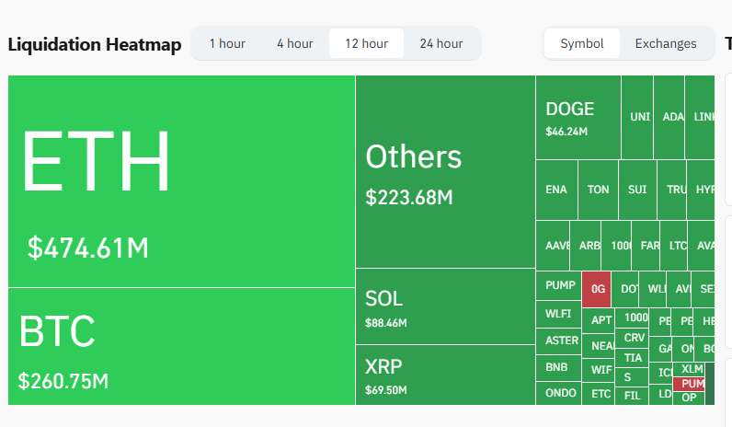Screen dimensions: 732x427
Task: Select the HE tile
Action: pyautogui.click(x=704, y=321)
